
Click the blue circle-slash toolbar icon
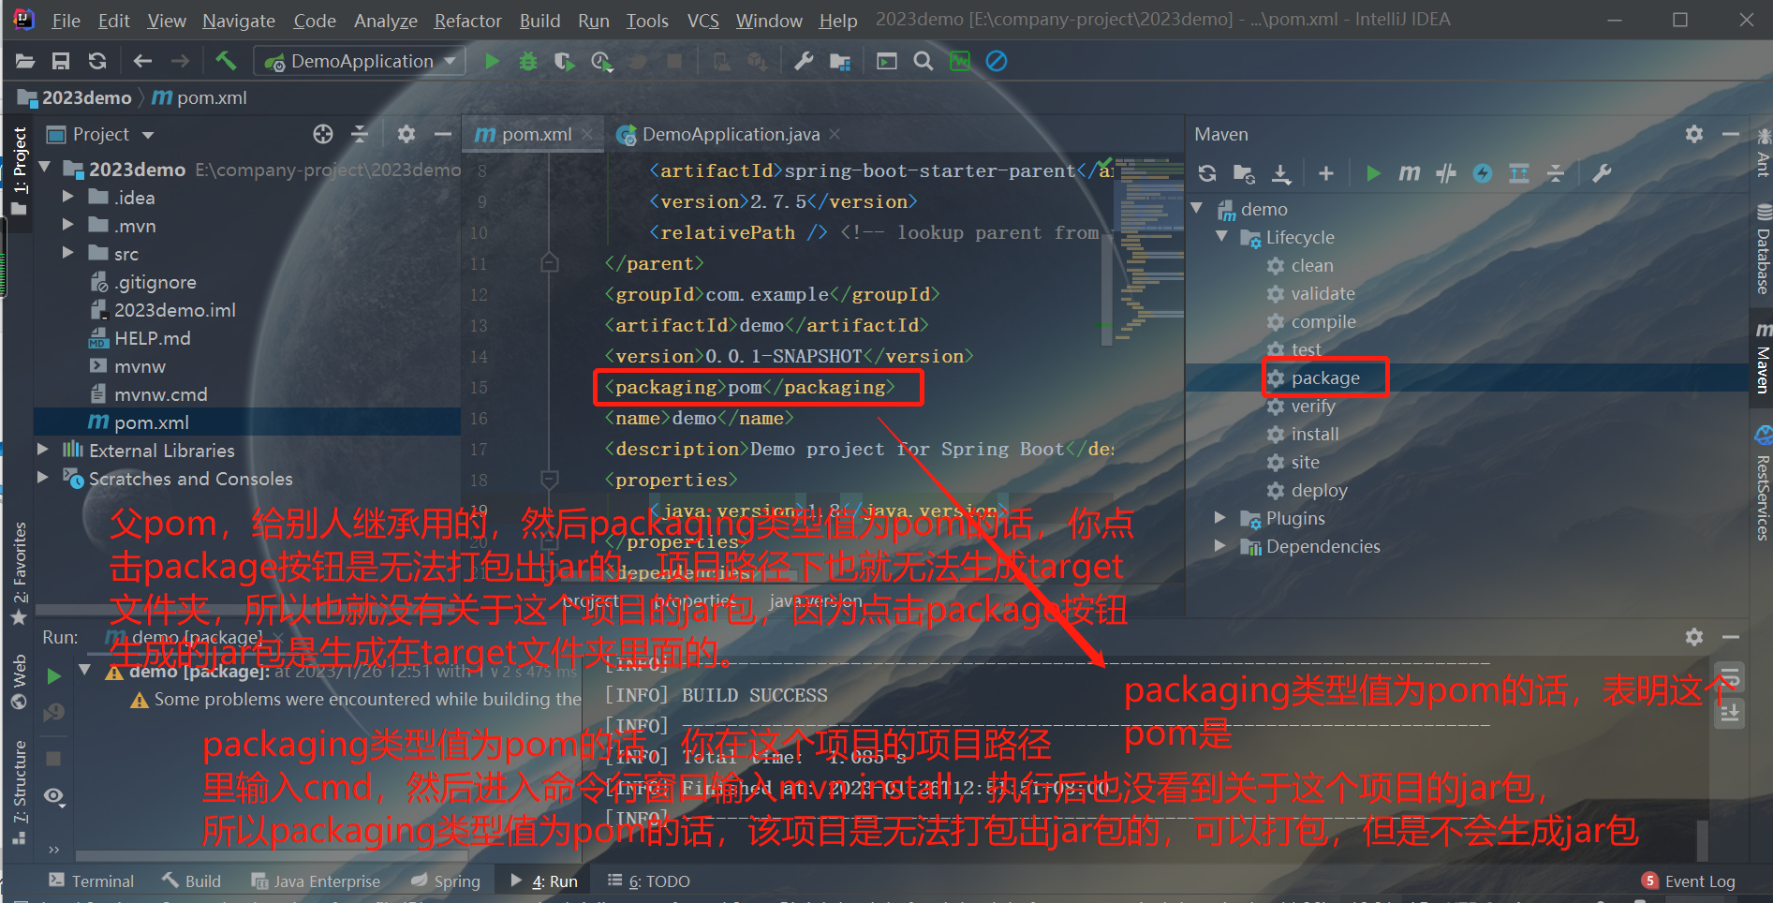pos(997,62)
